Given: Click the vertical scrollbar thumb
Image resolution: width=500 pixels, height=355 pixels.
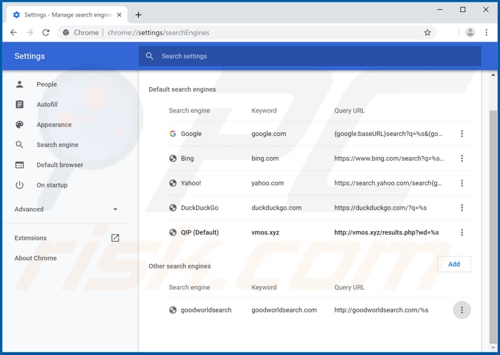Looking at the screenshot, I should pos(493,227).
